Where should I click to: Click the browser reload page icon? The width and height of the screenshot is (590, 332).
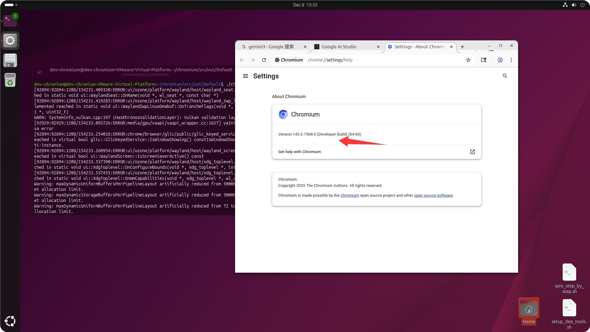point(264,60)
